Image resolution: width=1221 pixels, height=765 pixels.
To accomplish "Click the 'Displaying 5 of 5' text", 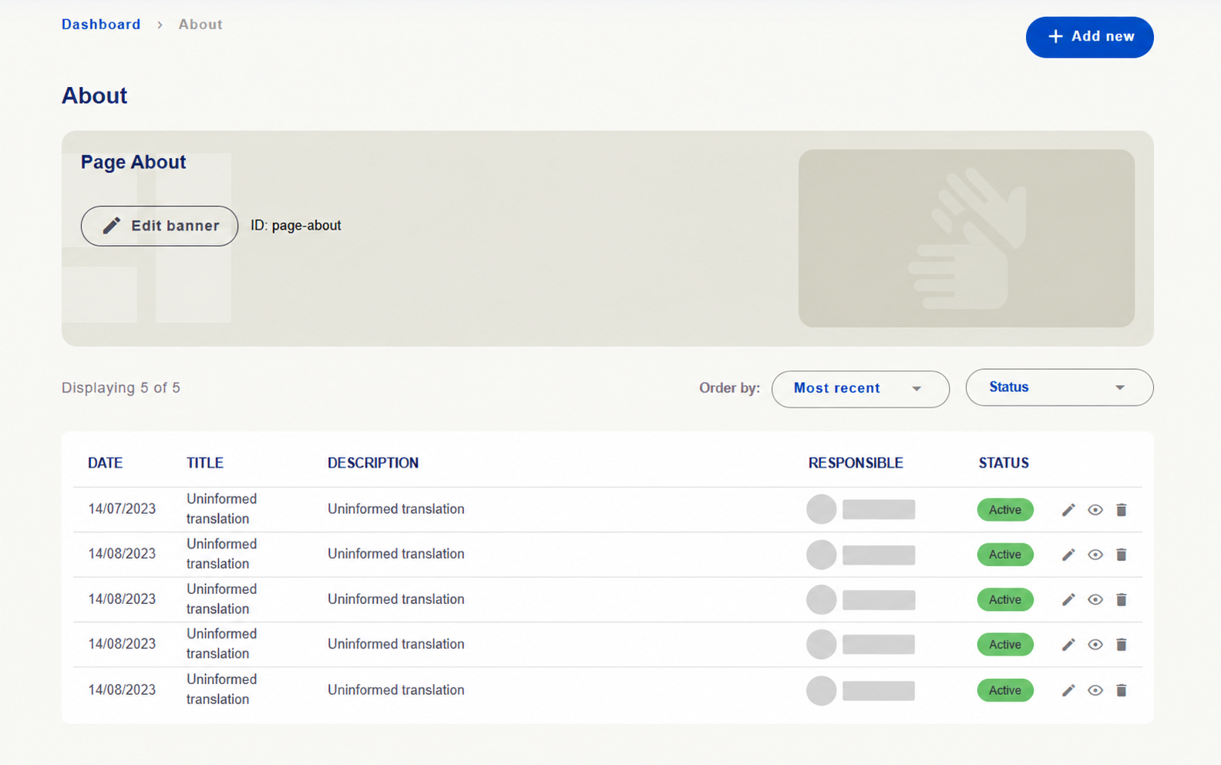I will [121, 388].
